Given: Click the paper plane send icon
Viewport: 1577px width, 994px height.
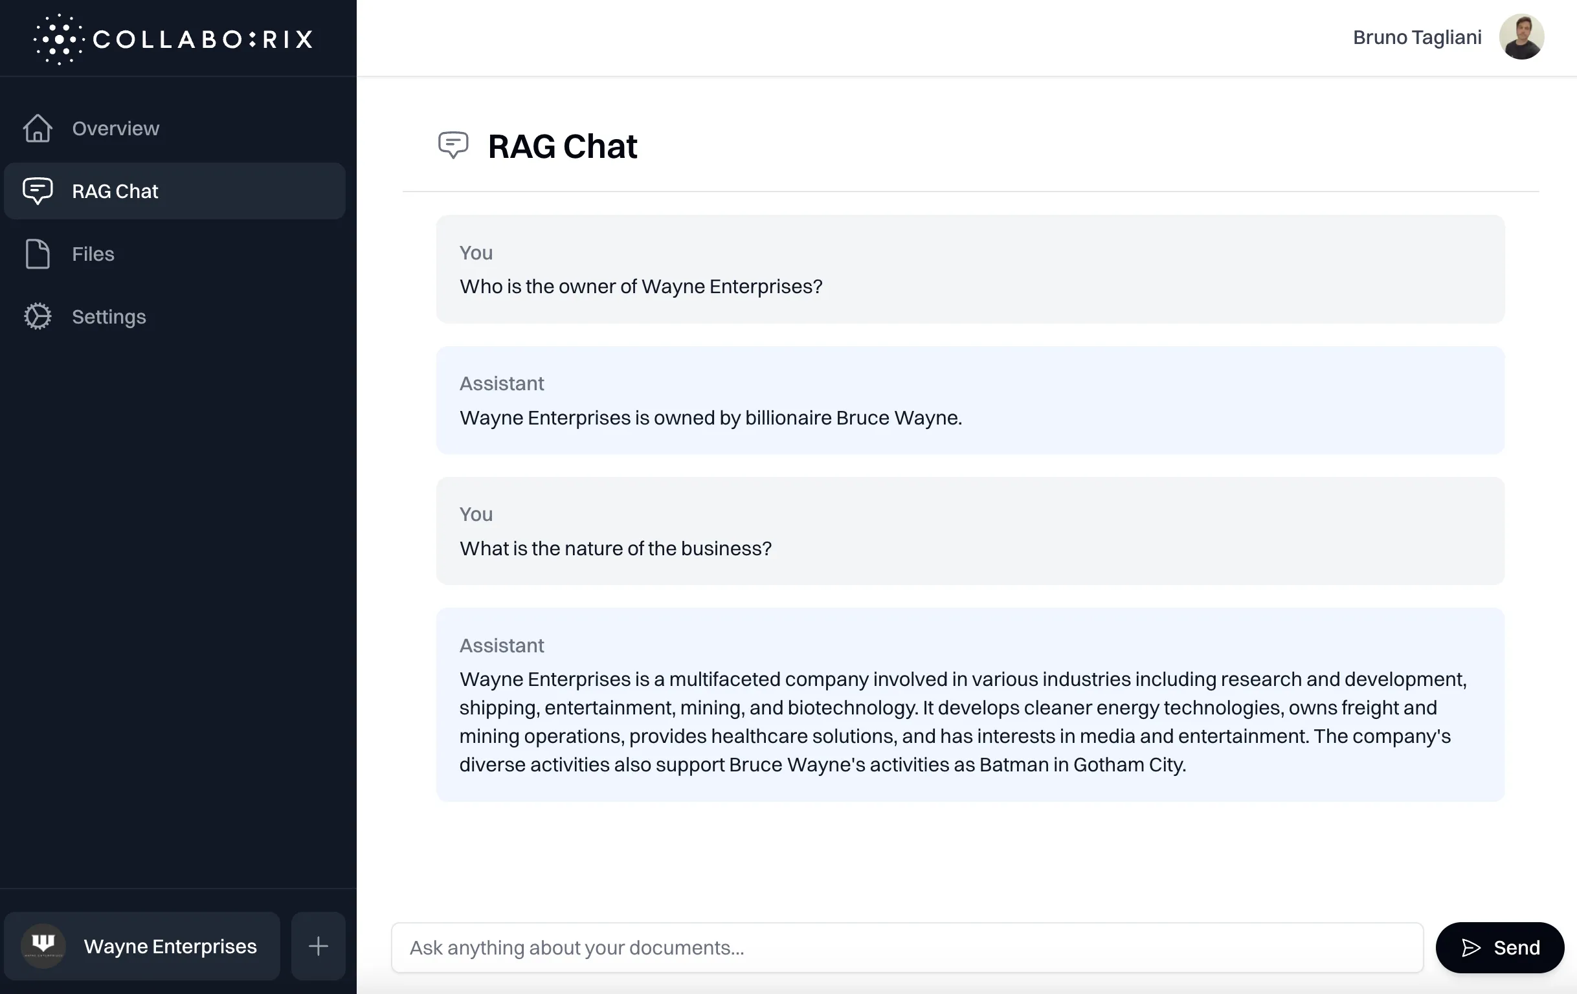Looking at the screenshot, I should (x=1471, y=947).
